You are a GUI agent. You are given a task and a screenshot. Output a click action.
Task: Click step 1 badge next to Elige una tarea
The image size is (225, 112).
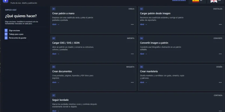6,30
